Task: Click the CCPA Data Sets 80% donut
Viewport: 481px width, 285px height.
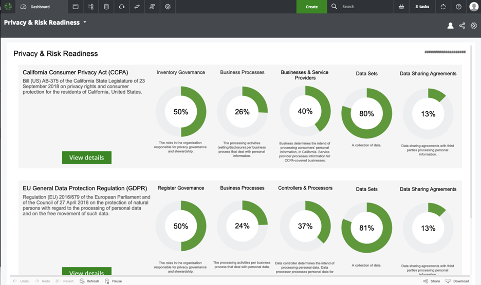Action: click(x=366, y=113)
